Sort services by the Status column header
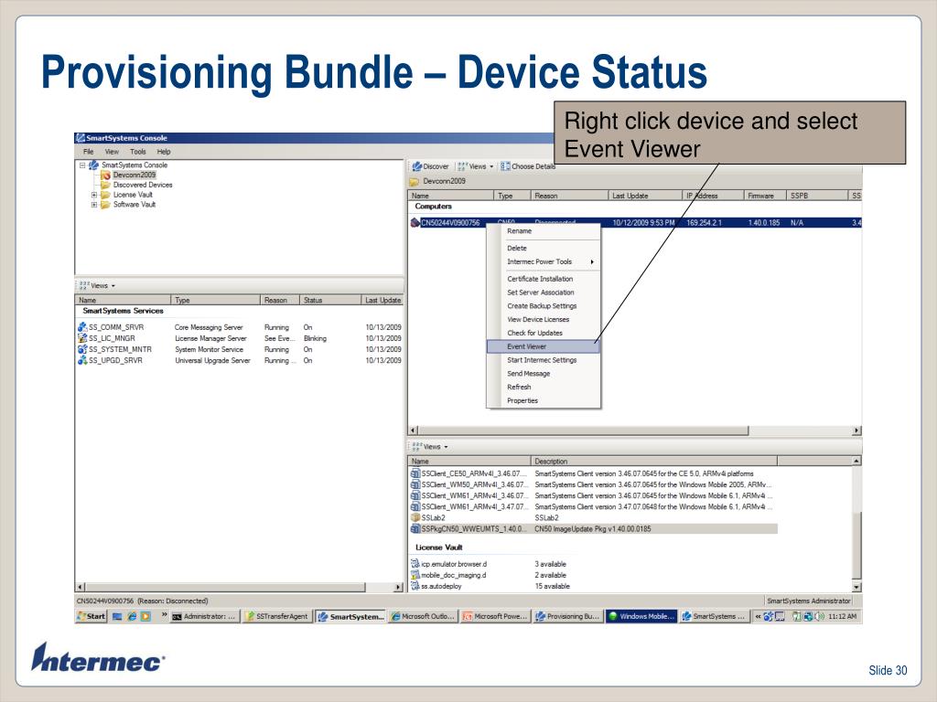 (329, 300)
